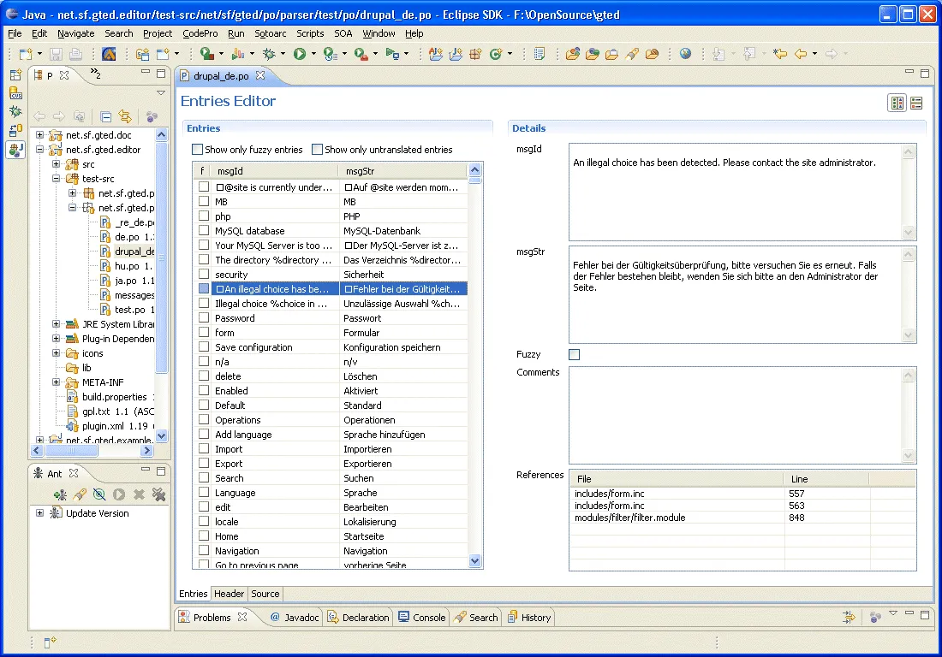Viewport: 942px width, 657px height.
Task: Click the Print toolbar icon
Action: point(75,53)
